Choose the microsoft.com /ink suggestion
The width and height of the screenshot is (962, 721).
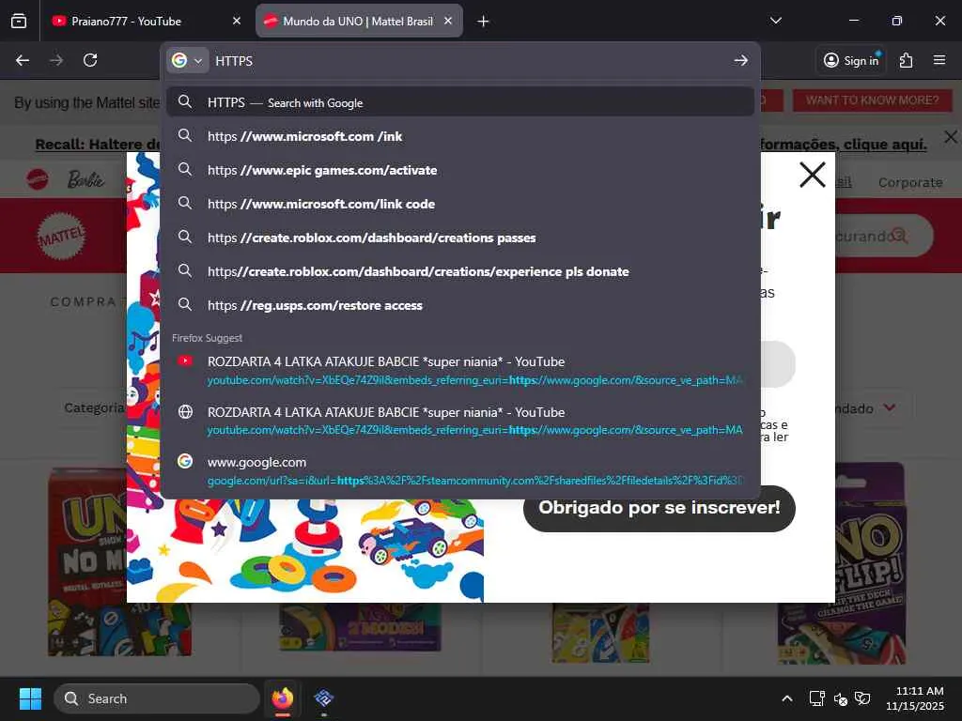point(460,136)
